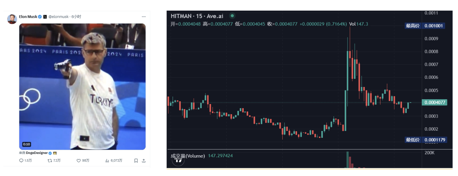The height and width of the screenshot is (176, 458).
Task: Click the X badge beside Elon Musk's name
Action: (45, 17)
